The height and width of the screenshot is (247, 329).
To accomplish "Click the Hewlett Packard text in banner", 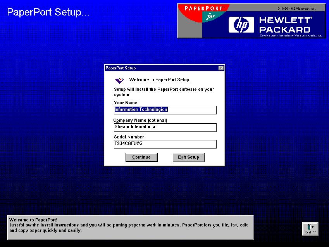I will (285, 24).
